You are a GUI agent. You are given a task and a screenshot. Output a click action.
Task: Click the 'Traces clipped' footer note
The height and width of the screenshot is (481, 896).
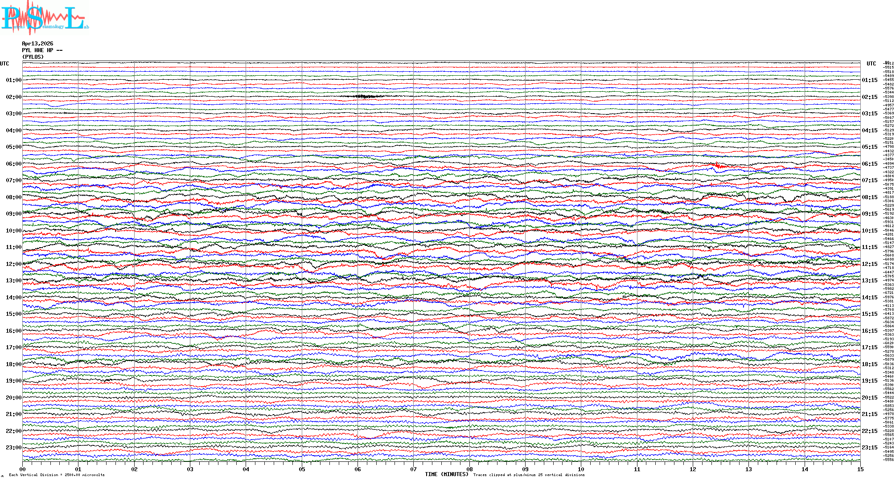coord(529,475)
